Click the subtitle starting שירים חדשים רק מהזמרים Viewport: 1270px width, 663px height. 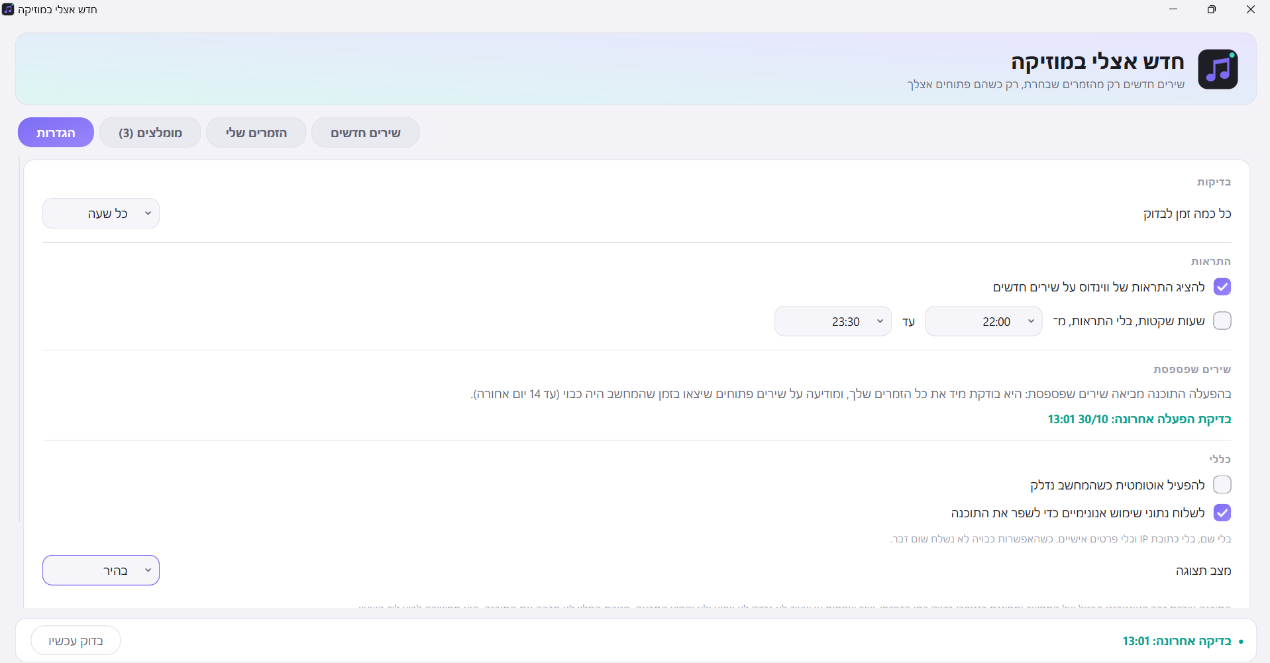pos(1046,84)
